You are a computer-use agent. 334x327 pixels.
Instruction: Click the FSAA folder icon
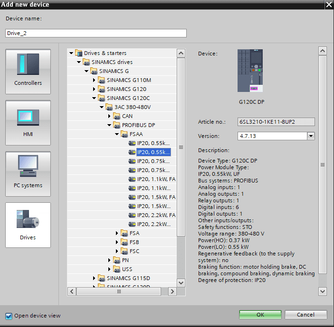pyautogui.click(x=124, y=134)
